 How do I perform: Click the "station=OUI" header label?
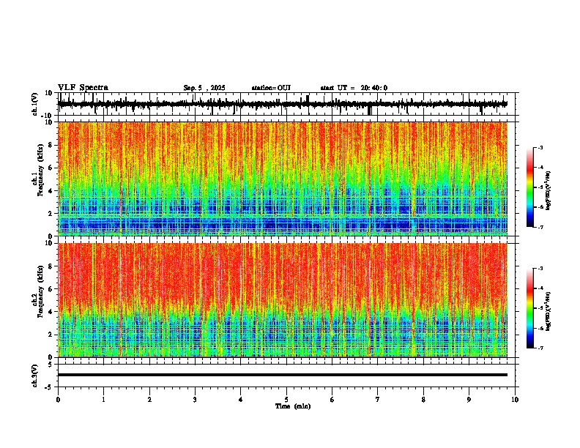tap(271, 88)
